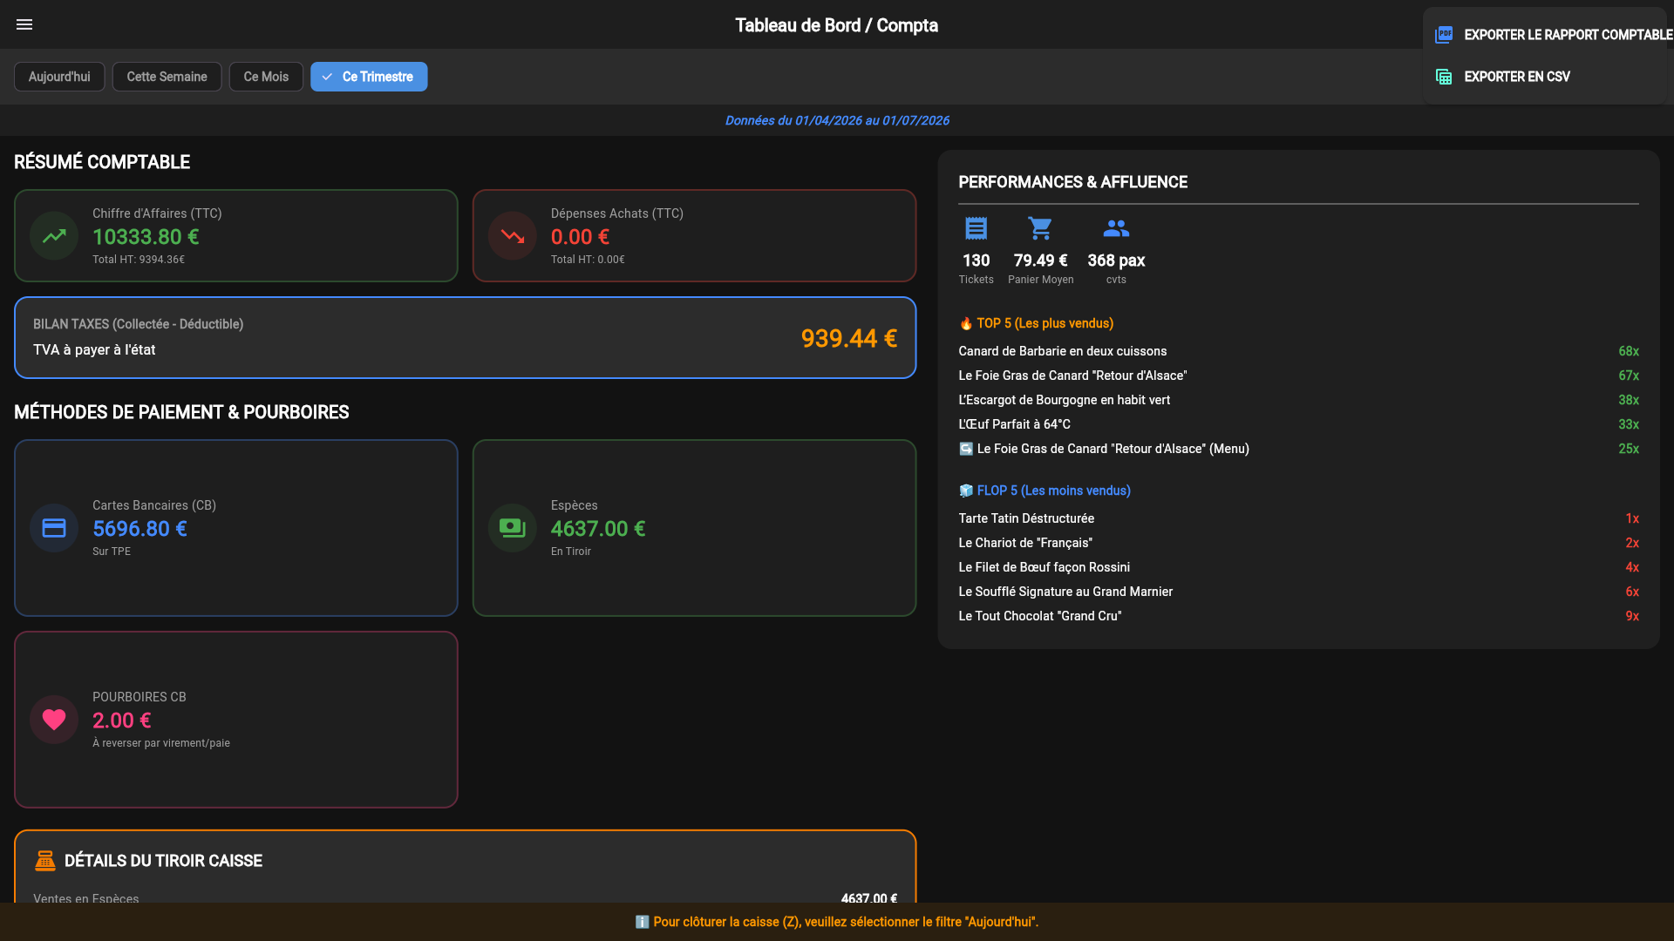1674x941 pixels.
Task: Choose Exporter en CSV menu entry
Action: (1545, 77)
